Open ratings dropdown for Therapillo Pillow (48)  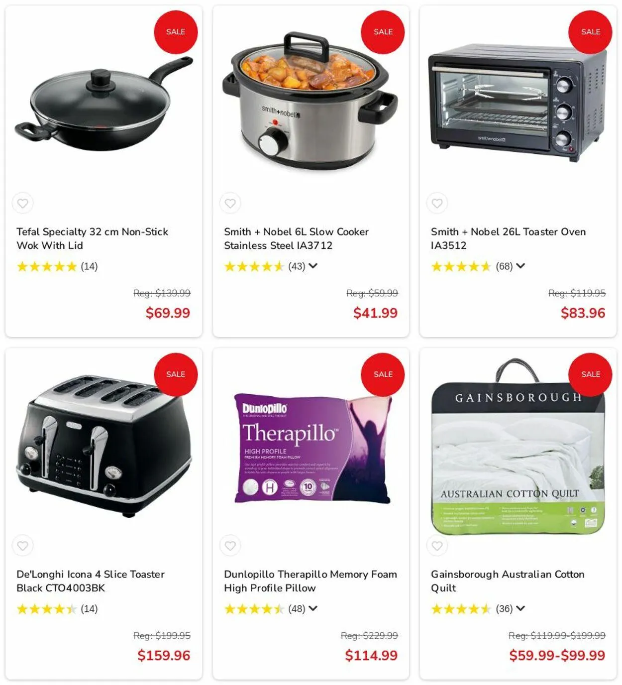click(313, 608)
